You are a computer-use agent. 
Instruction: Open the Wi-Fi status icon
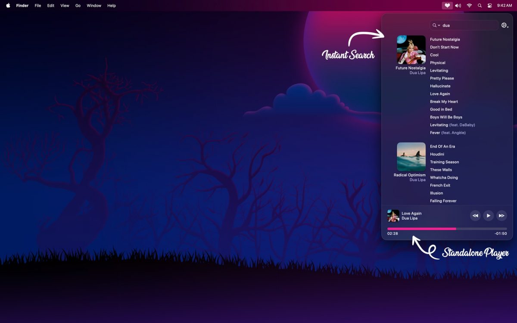(469, 6)
